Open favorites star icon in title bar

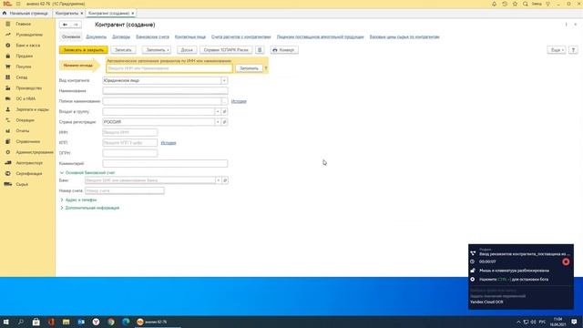pyautogui.click(x=515, y=4)
